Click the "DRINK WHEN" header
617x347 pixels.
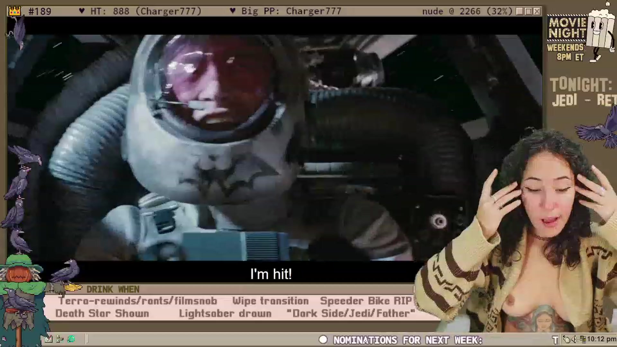(x=113, y=289)
